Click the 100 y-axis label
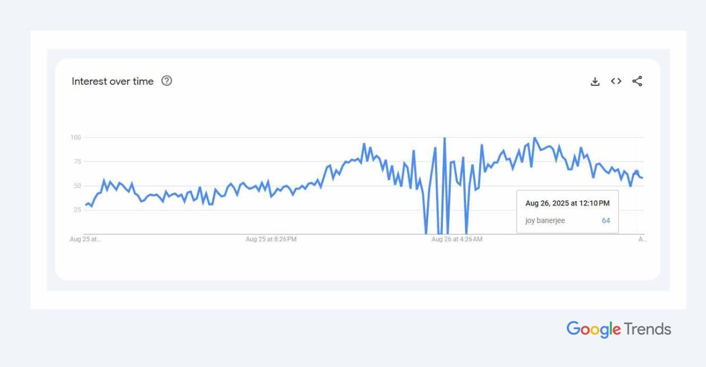The width and height of the screenshot is (706, 367). pyautogui.click(x=76, y=137)
